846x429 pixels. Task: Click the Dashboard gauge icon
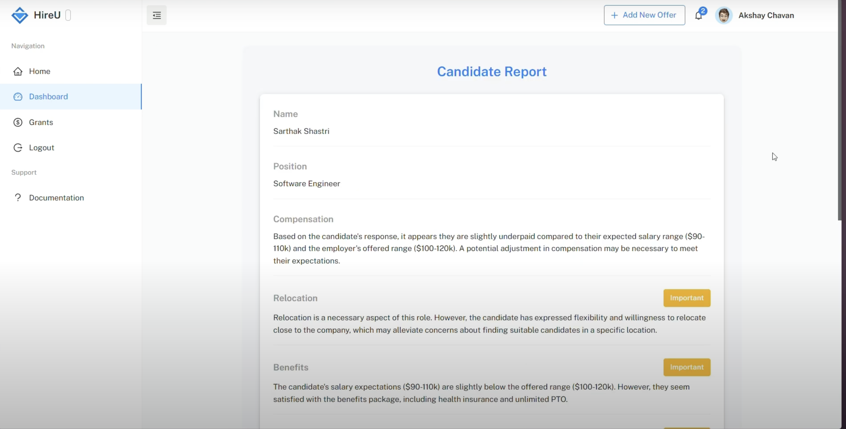point(18,96)
